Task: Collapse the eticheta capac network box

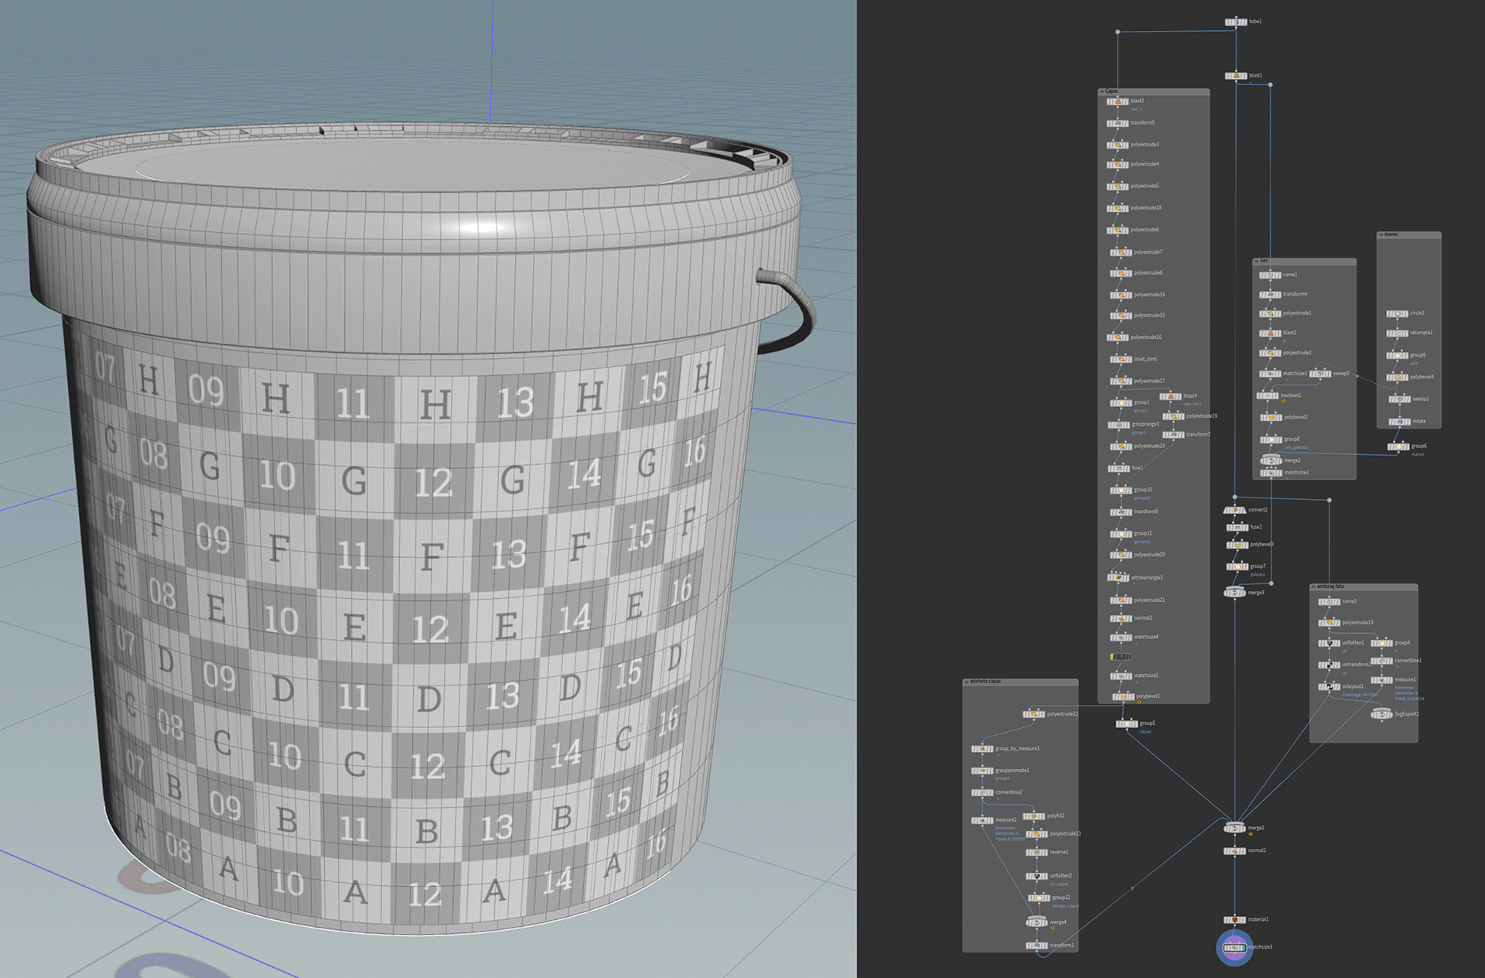Action: point(967,682)
